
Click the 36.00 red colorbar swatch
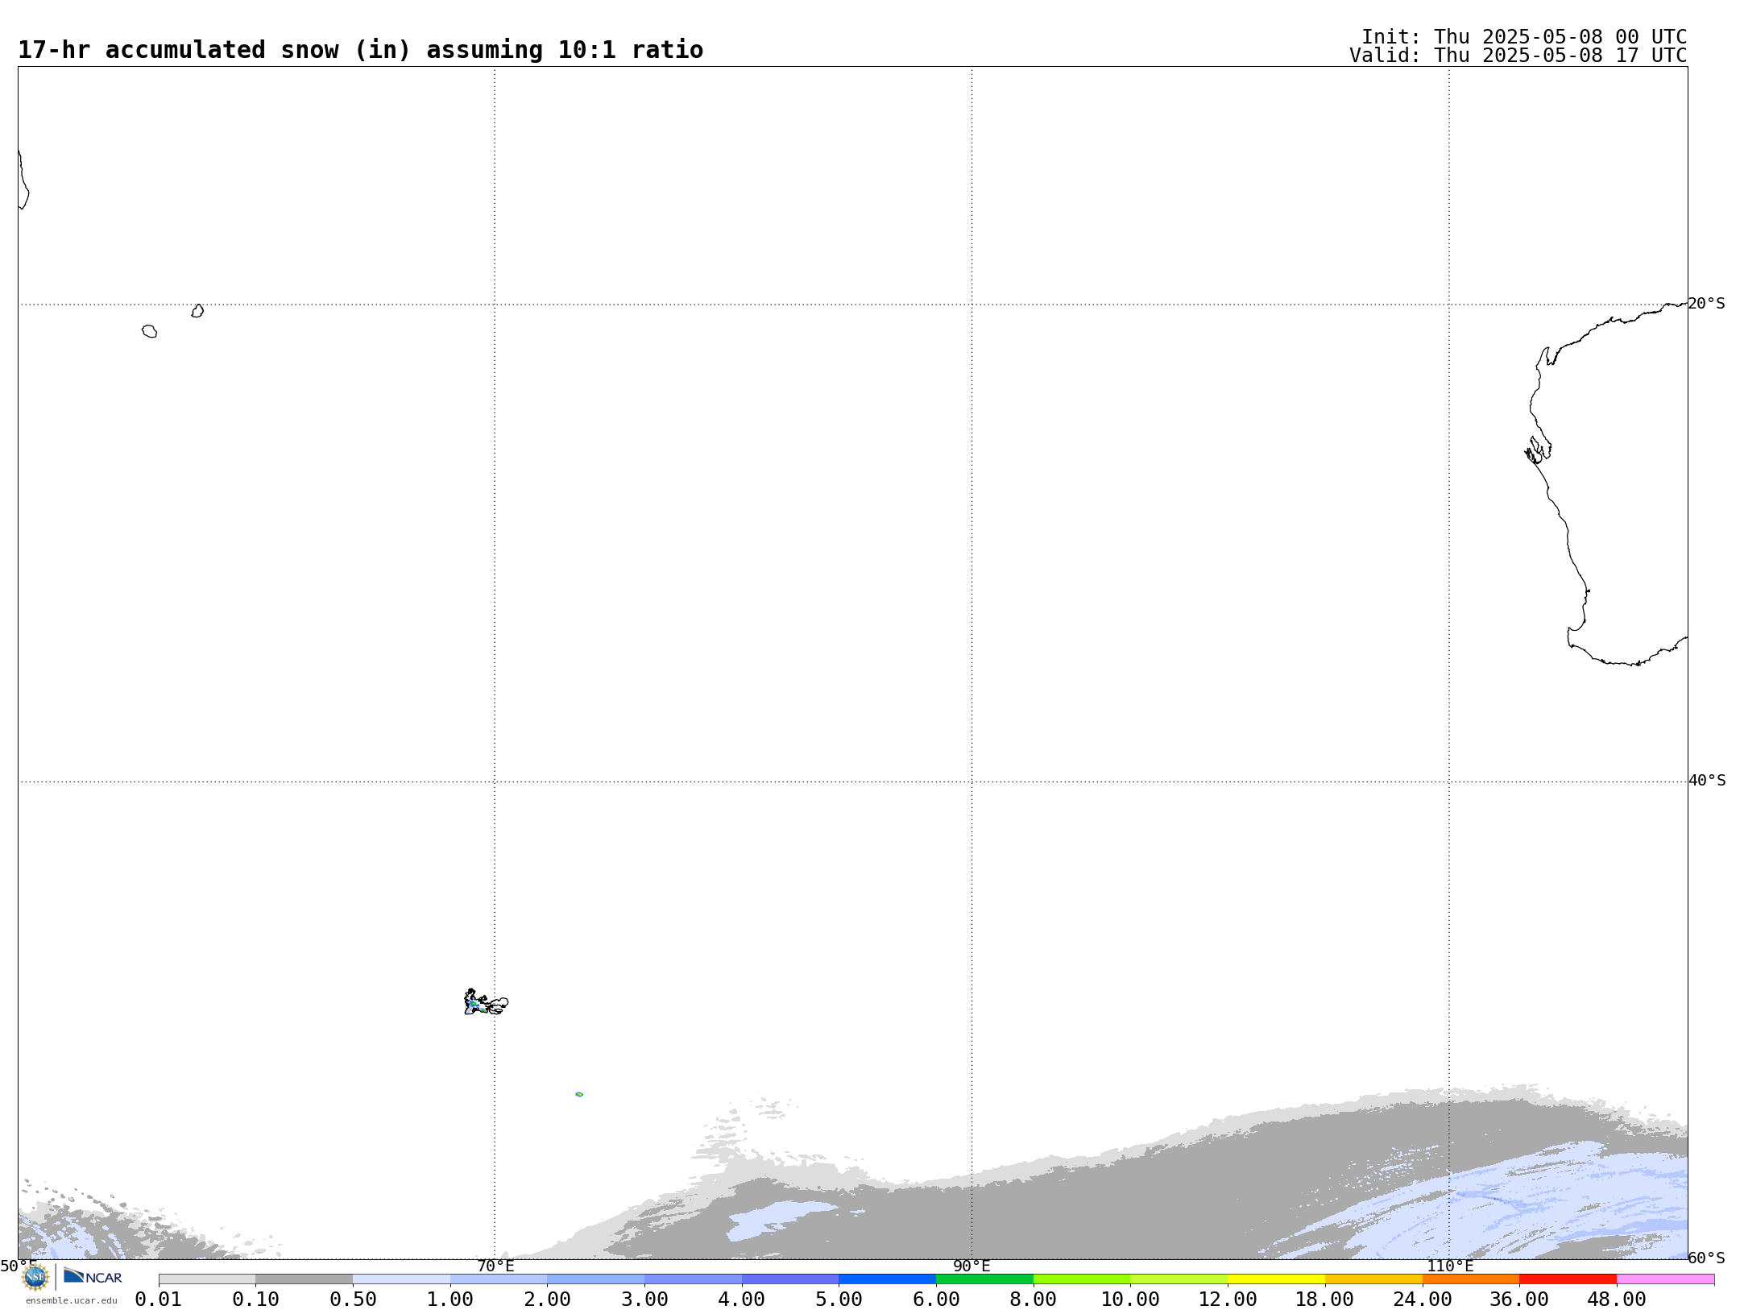(1568, 1279)
